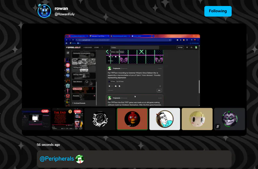
Task: Select the first LIVE stream tile with monitor
Action: (36, 119)
